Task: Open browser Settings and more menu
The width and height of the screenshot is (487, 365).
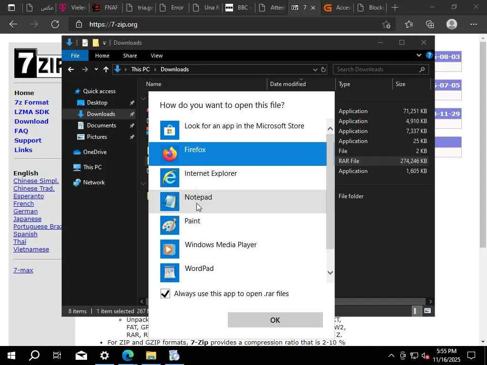Action: point(474,24)
